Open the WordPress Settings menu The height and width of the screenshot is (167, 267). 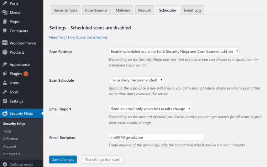pyautogui.click(x=16, y=101)
